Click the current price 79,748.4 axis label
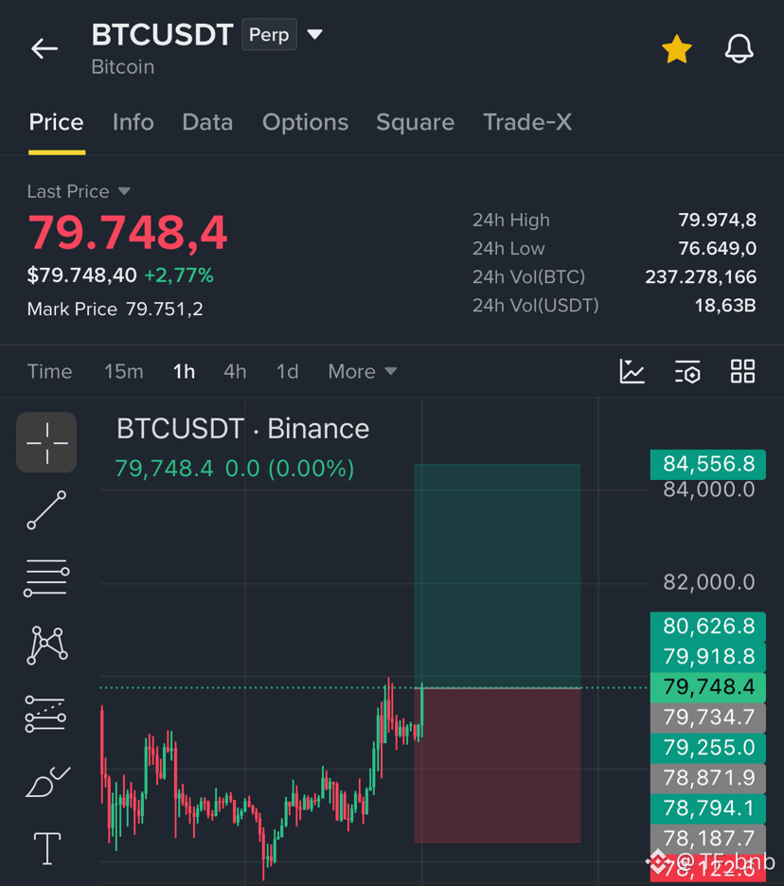Screen dimensions: 784x886 [x=708, y=687]
